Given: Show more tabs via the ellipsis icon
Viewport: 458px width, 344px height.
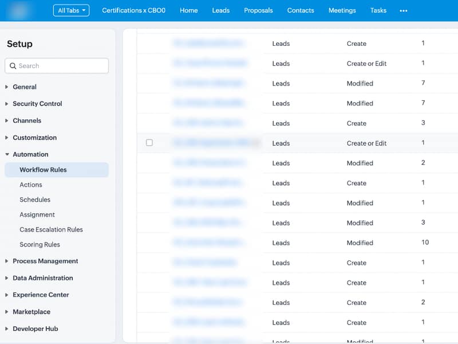Looking at the screenshot, I should point(404,11).
